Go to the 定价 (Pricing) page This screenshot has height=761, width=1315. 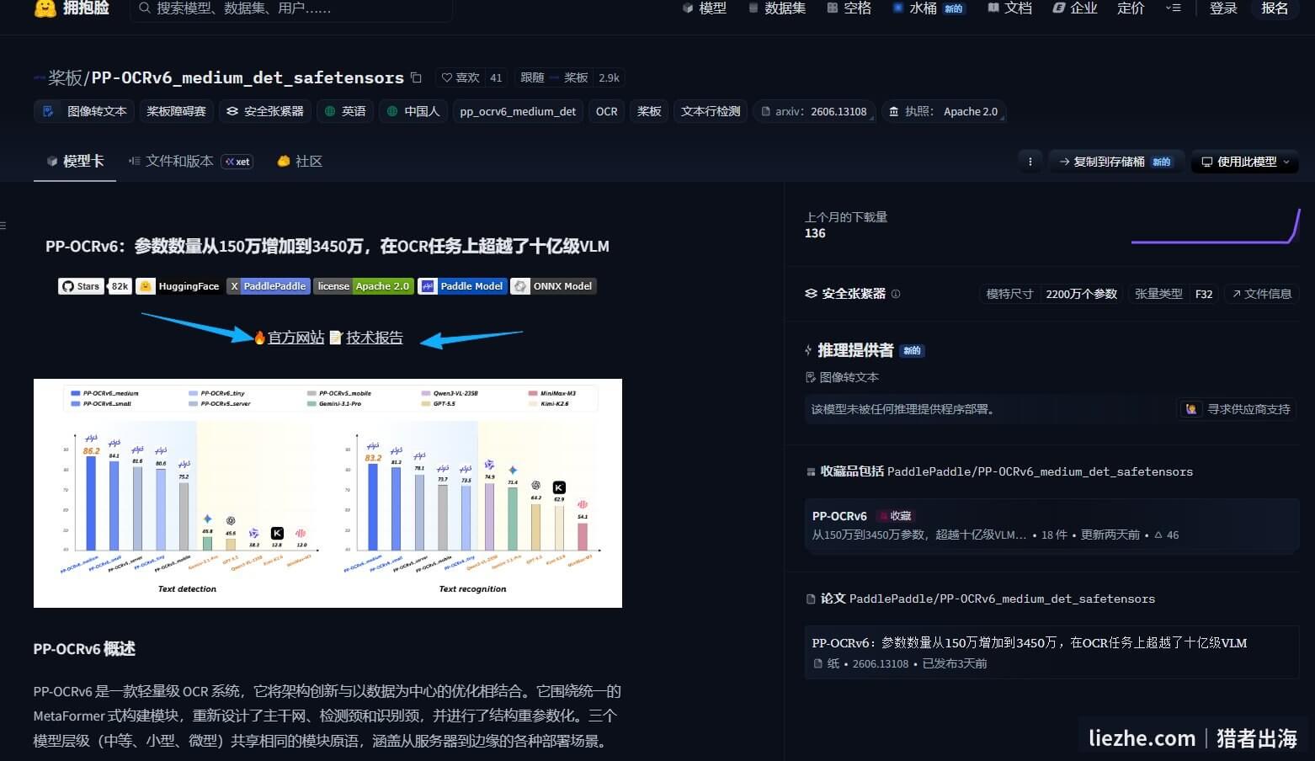coord(1131,8)
